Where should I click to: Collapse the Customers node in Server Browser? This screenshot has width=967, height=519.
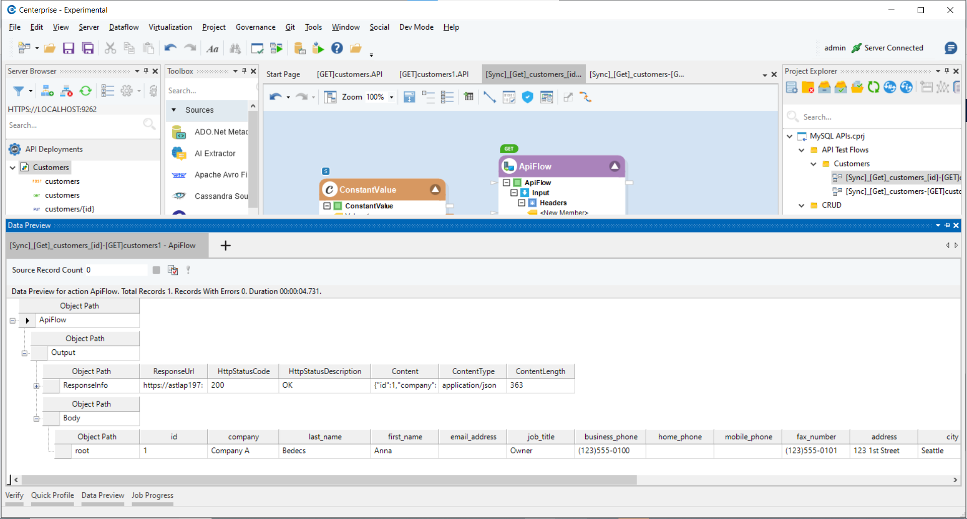pos(13,168)
